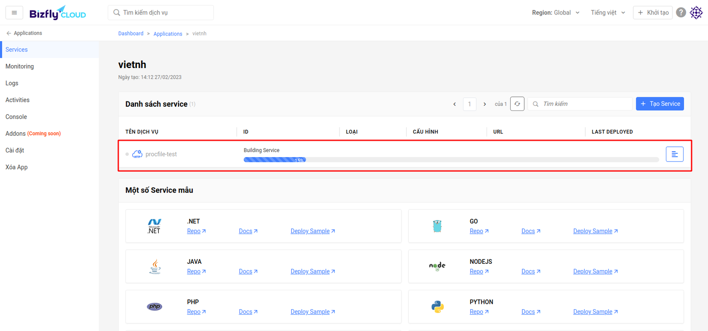Click the Tạo Service button

660,104
